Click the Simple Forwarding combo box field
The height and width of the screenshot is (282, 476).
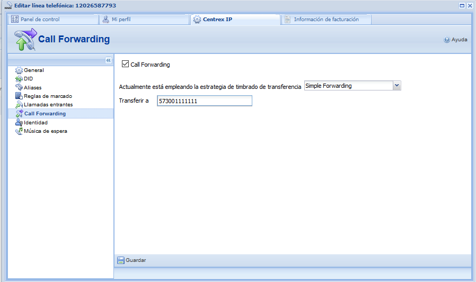(x=348, y=86)
